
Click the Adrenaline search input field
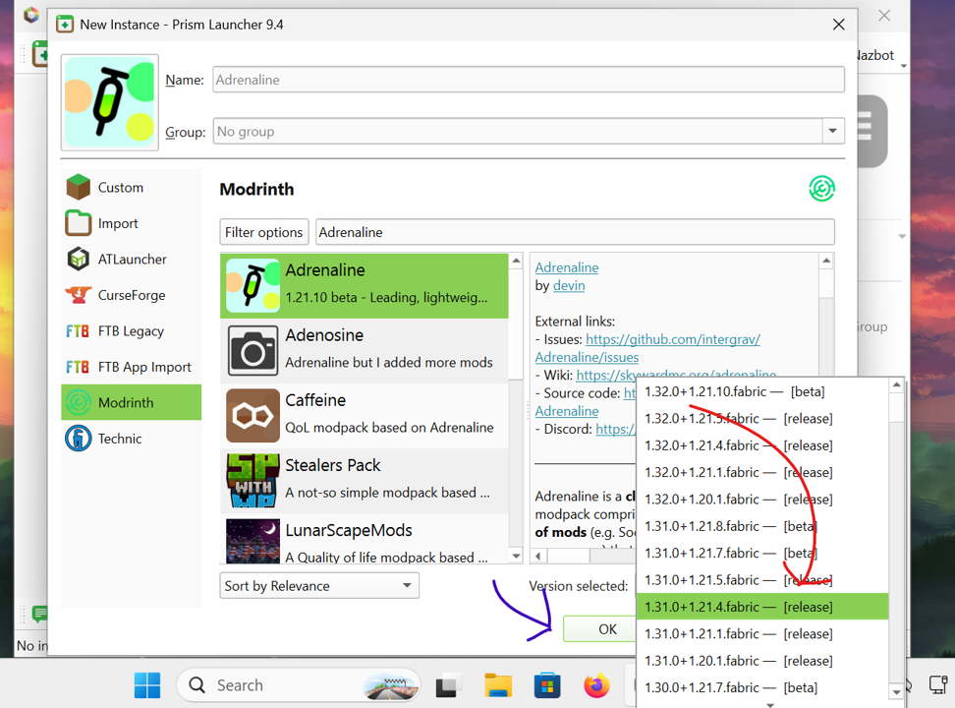575,232
